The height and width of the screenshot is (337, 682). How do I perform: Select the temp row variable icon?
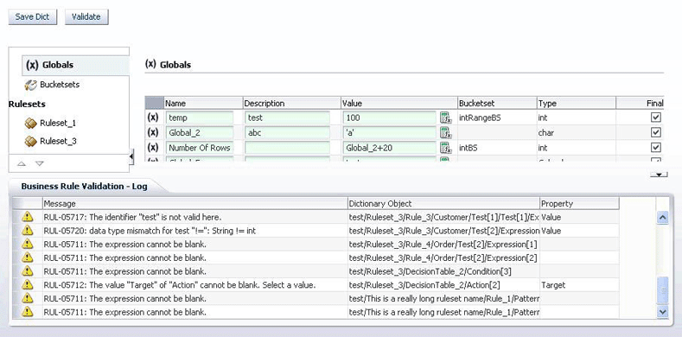(153, 118)
